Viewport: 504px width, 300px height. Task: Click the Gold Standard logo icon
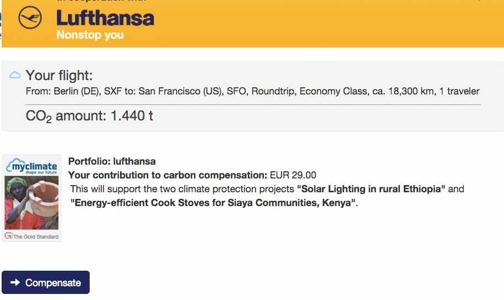(x=8, y=236)
